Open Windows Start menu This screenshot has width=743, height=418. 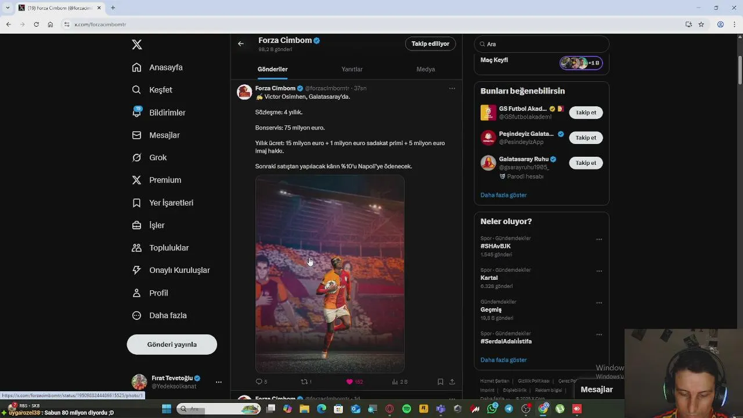tap(167, 409)
